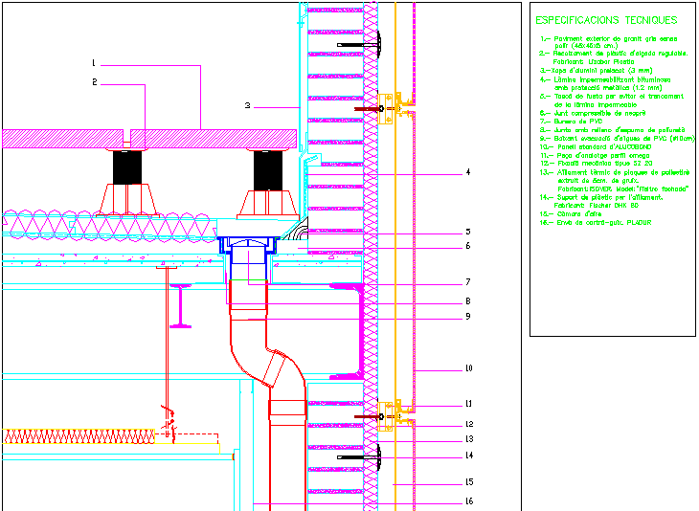Select callout number 7 label
The height and width of the screenshot is (511, 699).
click(x=468, y=282)
